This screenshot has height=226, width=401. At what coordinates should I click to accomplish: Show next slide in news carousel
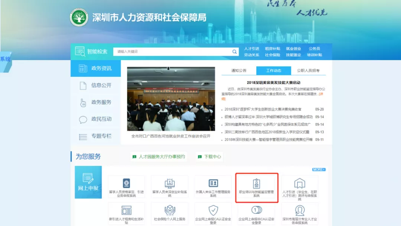click(211, 99)
